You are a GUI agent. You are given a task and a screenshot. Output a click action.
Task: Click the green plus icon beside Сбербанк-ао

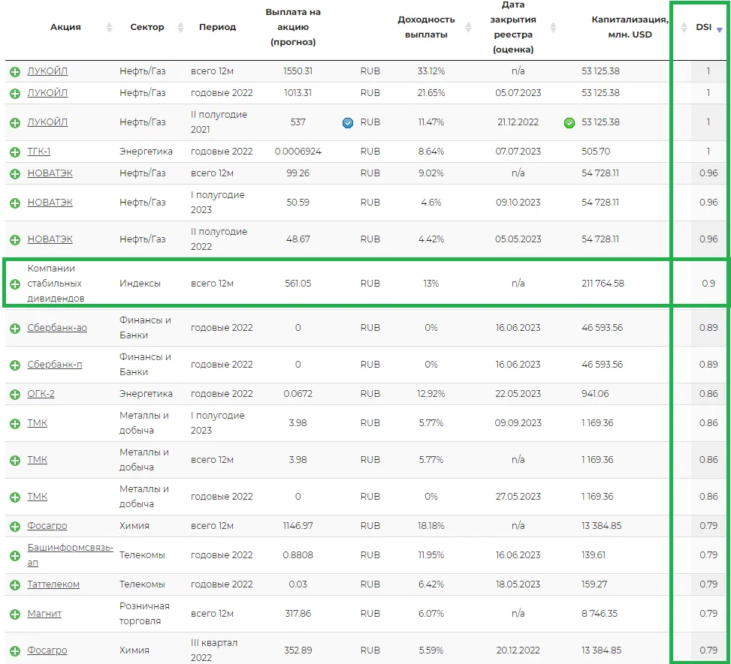14,328
